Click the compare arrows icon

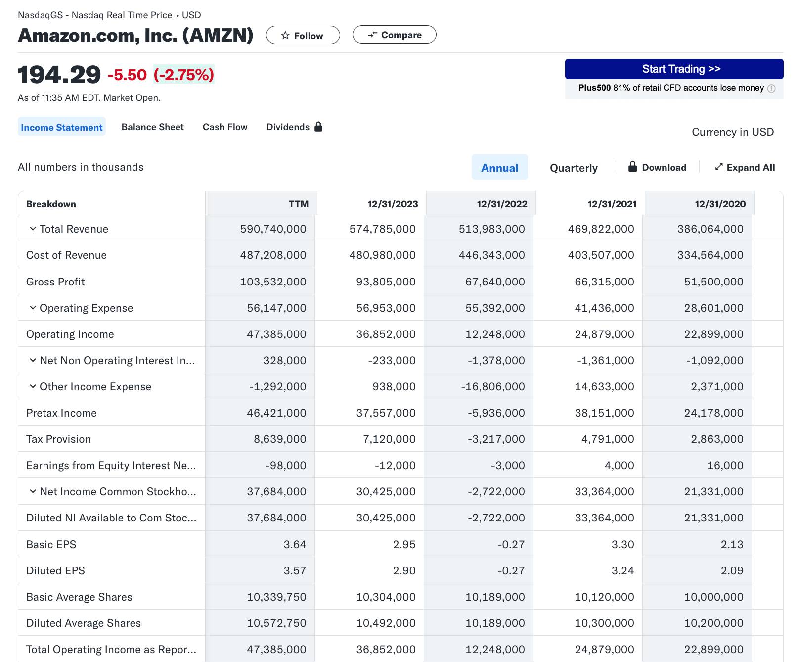[x=373, y=35]
